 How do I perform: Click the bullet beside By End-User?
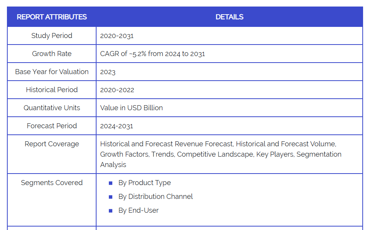111,211
